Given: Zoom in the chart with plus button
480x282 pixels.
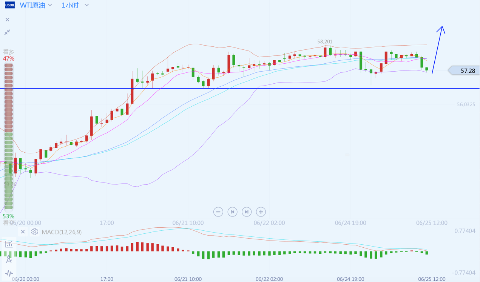Looking at the screenshot, I should (261, 212).
